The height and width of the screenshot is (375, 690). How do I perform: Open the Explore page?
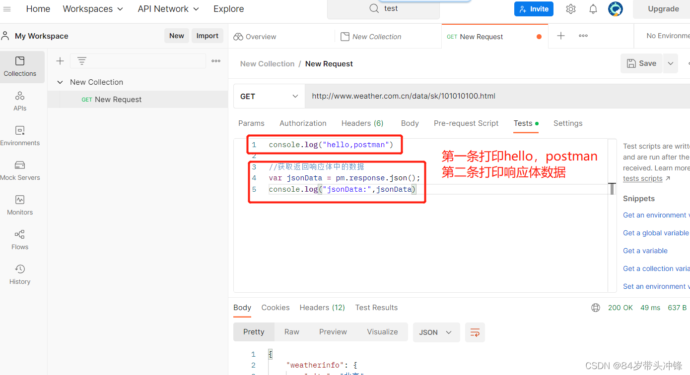click(x=228, y=8)
